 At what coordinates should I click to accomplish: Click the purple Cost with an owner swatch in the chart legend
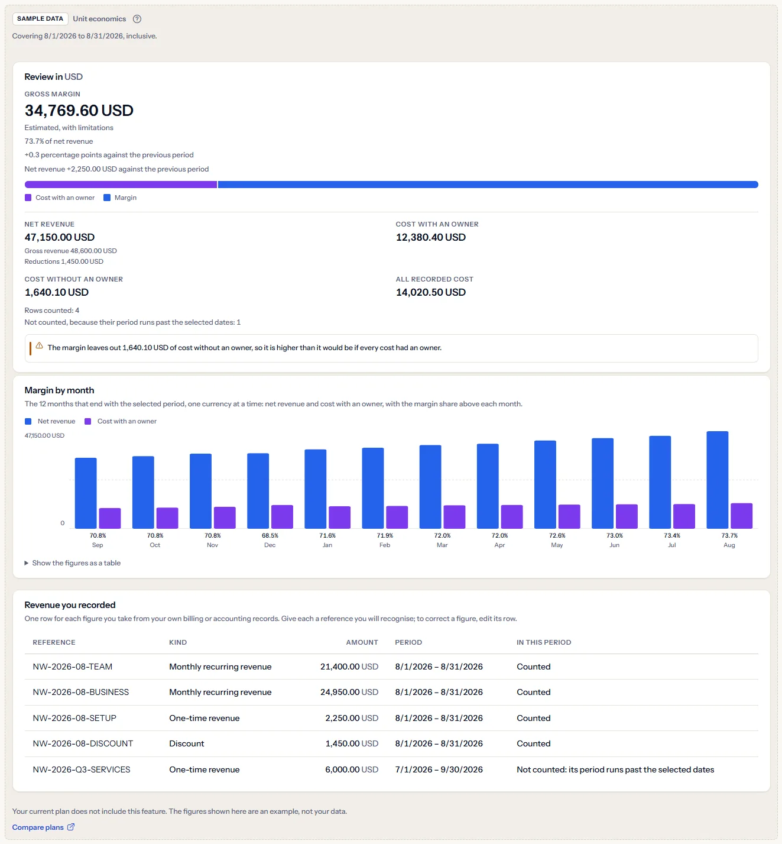(x=87, y=421)
